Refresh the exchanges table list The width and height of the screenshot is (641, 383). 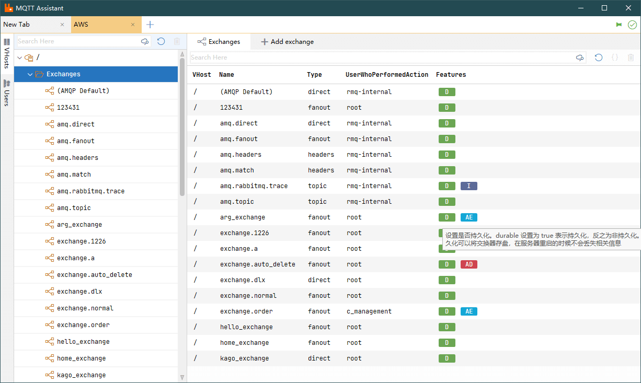click(599, 57)
